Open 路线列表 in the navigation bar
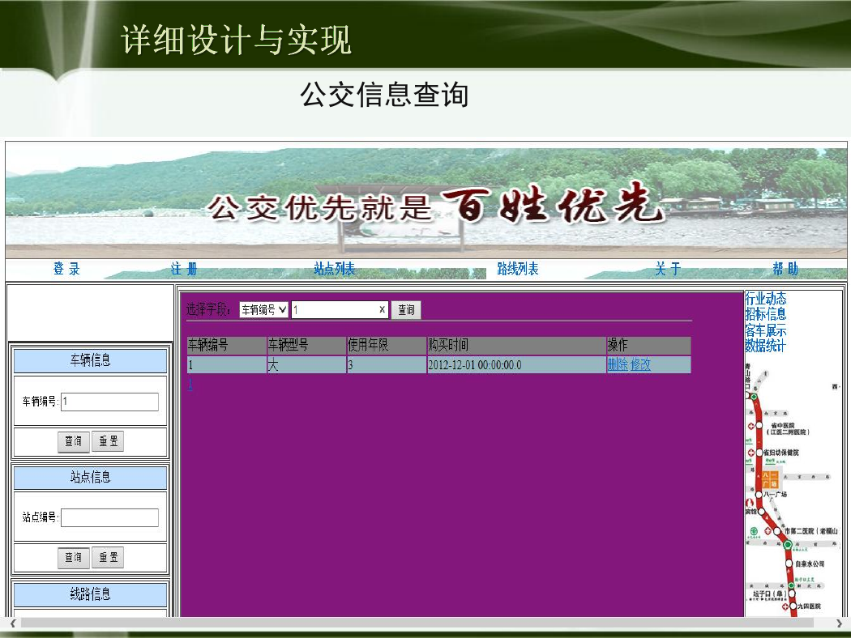Image resolution: width=851 pixels, height=638 pixels. [518, 269]
